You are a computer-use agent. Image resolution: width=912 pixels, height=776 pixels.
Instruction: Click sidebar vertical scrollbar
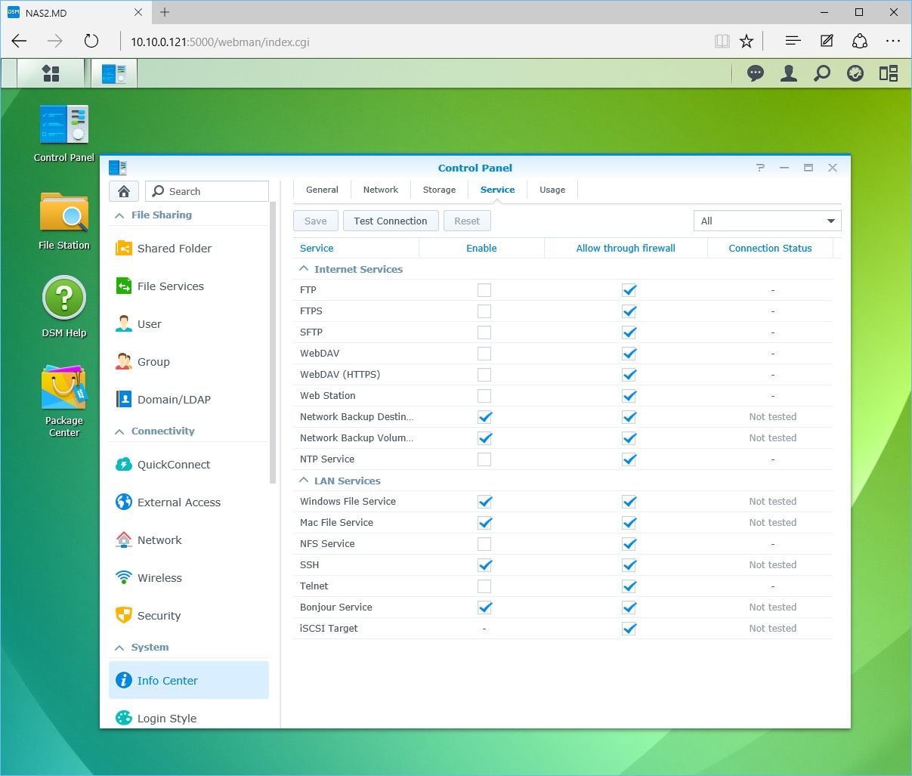point(273,344)
